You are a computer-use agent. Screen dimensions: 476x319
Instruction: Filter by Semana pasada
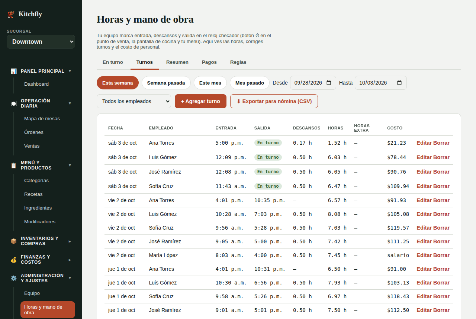pos(166,83)
